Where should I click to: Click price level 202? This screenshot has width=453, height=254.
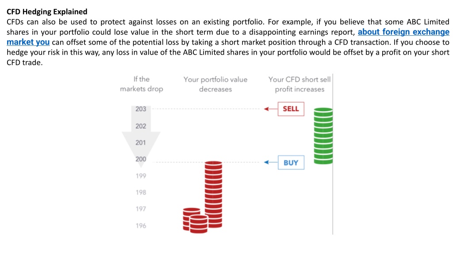[x=141, y=126]
